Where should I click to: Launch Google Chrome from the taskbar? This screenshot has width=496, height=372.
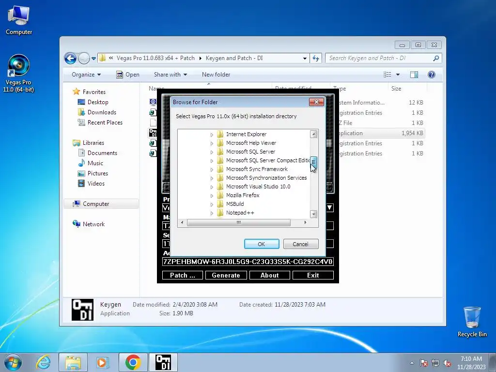[133, 362]
